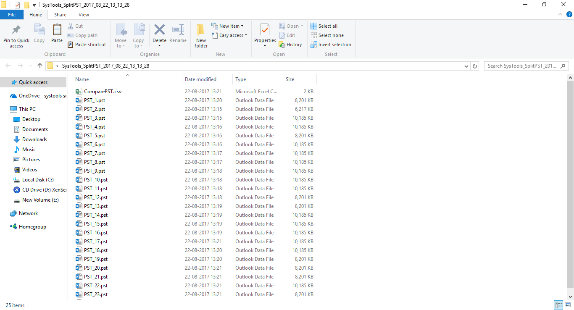Refresh the folder view
Viewport: 574px width, 310px height.
(x=474, y=66)
